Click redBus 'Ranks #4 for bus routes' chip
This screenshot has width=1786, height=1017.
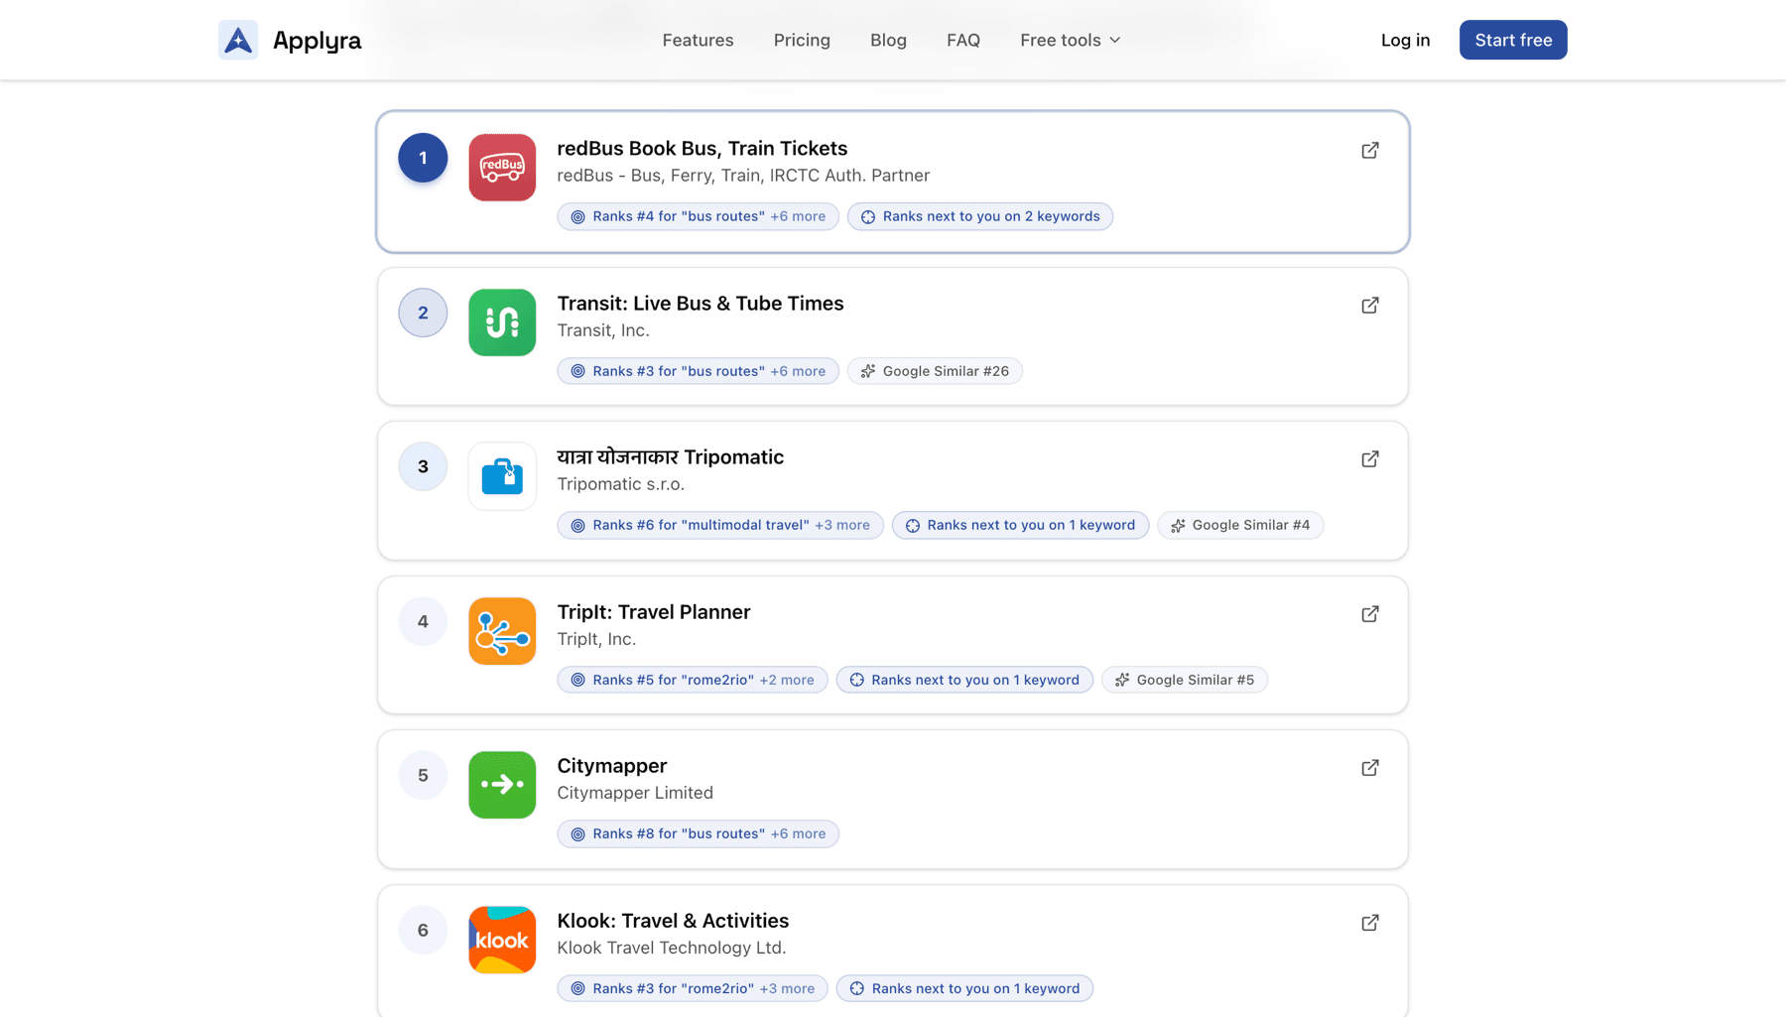point(698,216)
